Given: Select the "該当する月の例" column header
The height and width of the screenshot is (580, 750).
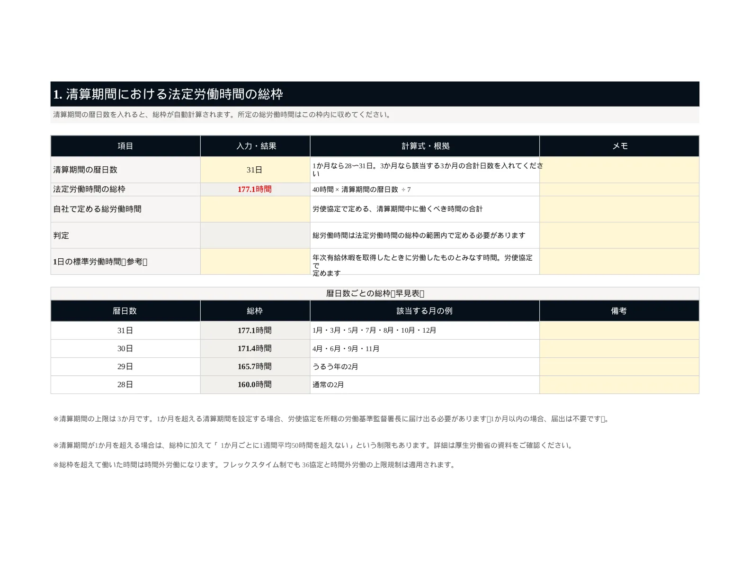Looking at the screenshot, I should pos(425,311).
